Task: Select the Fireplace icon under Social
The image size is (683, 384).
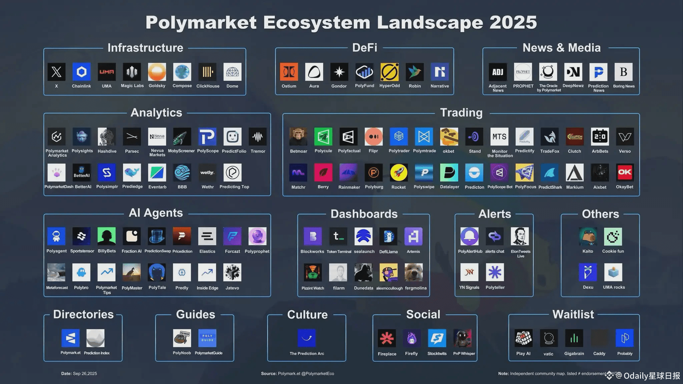Action: 387,338
